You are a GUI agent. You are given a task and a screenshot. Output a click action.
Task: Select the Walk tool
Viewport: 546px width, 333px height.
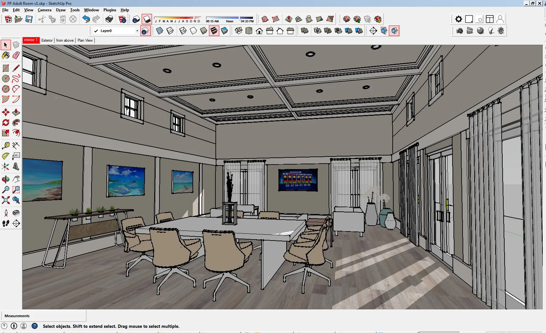pos(5,224)
